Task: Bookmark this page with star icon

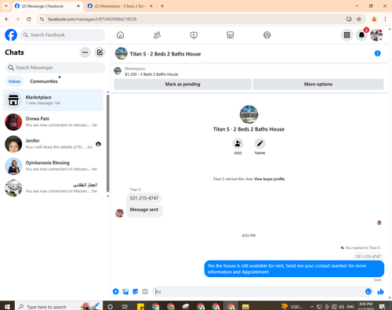Action: click(359, 19)
